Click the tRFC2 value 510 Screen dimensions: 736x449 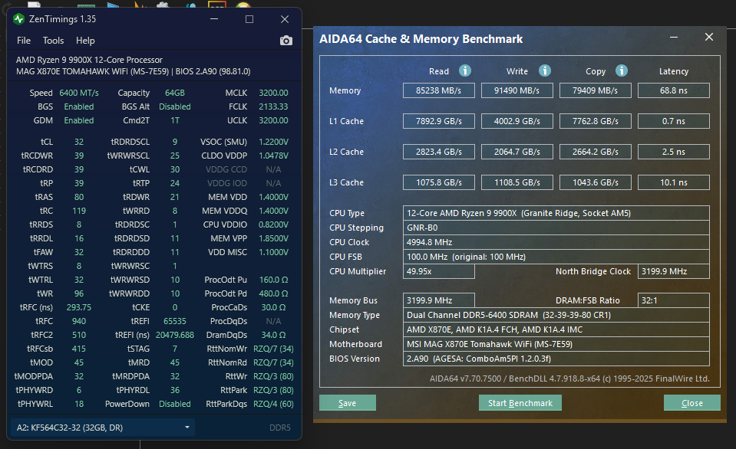79,335
